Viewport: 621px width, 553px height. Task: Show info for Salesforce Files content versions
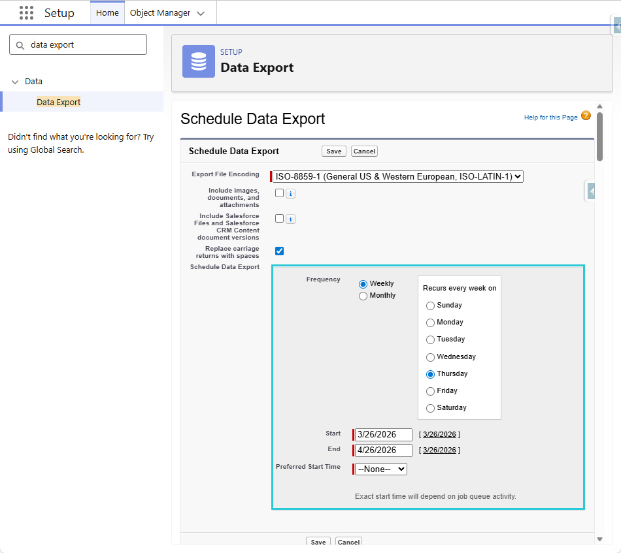click(291, 219)
